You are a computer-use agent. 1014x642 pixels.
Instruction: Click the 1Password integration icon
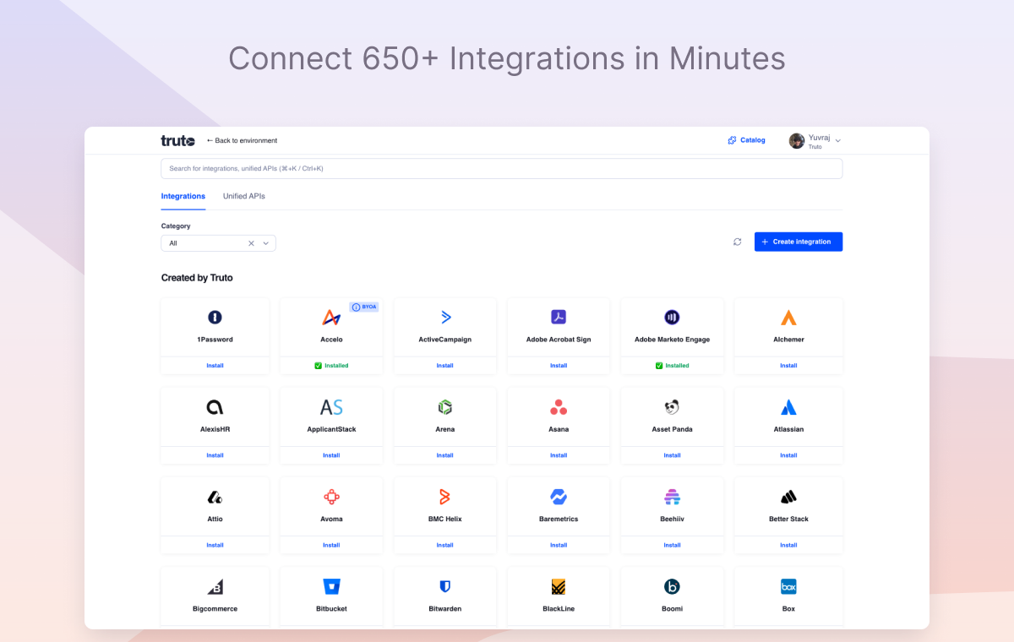(x=215, y=318)
